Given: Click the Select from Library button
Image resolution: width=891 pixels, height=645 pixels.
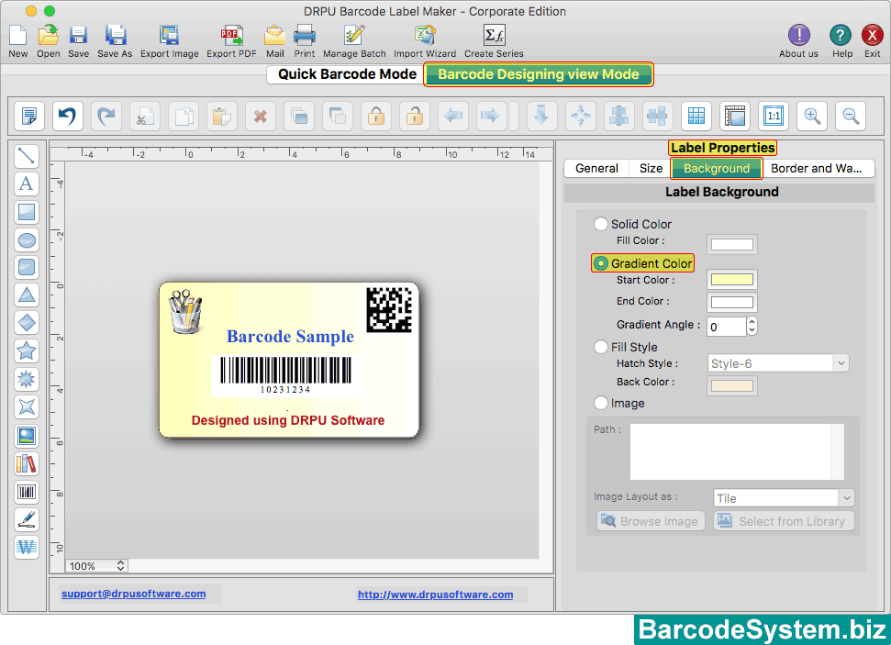Looking at the screenshot, I should pos(784,521).
